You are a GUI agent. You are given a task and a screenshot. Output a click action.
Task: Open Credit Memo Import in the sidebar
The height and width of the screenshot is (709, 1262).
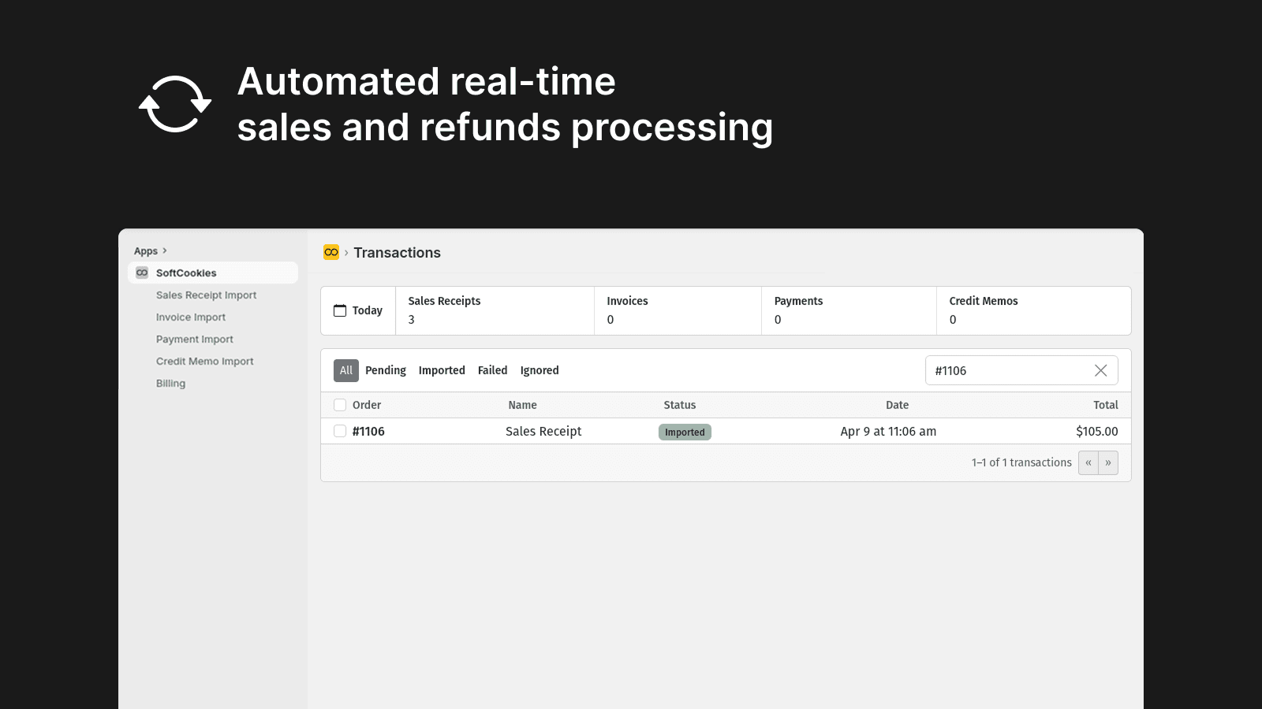click(205, 361)
